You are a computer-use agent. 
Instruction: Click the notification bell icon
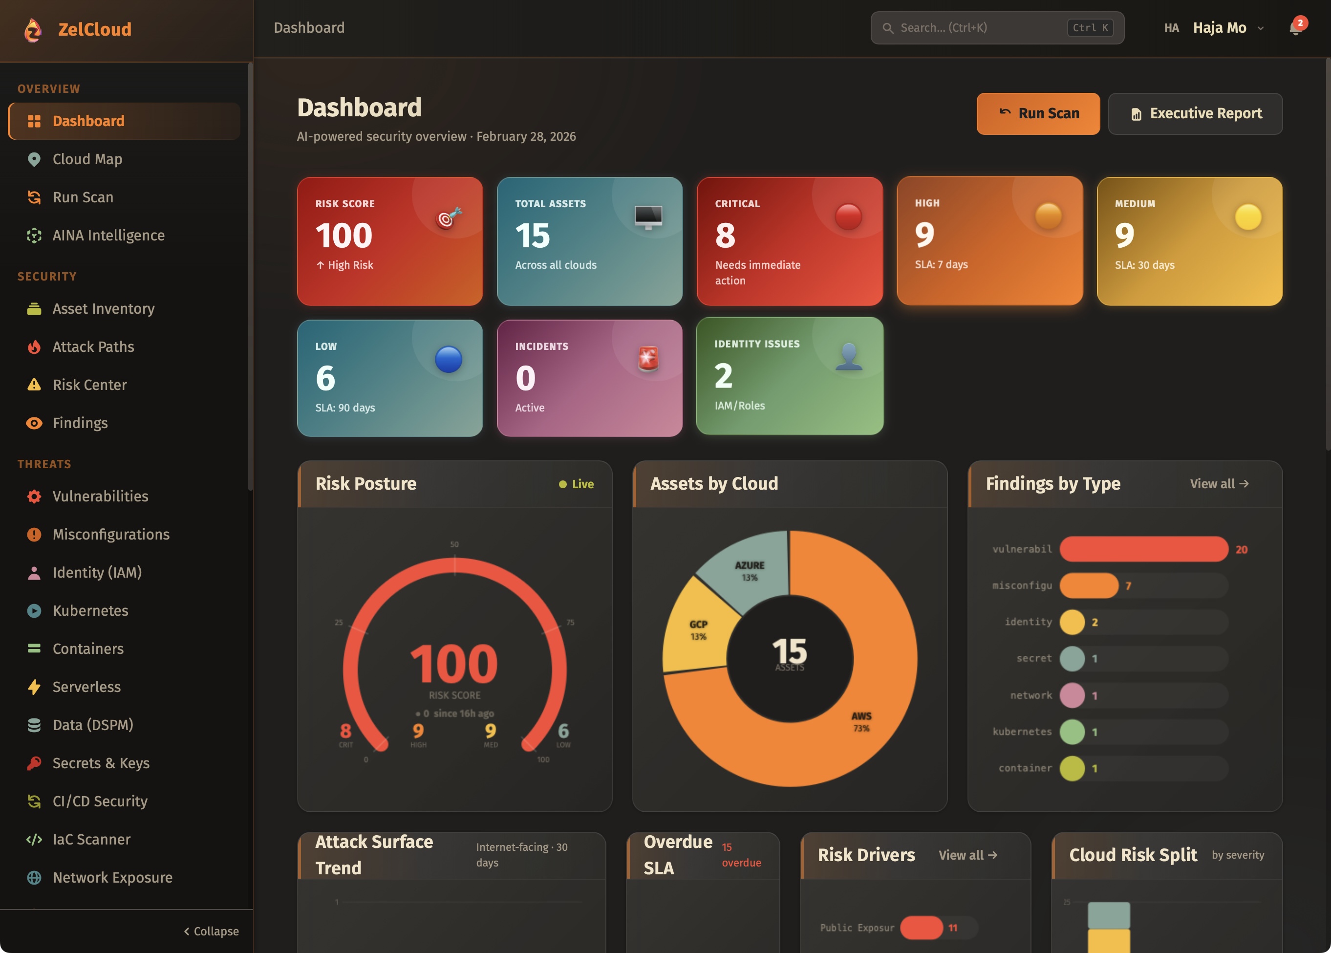tap(1295, 28)
